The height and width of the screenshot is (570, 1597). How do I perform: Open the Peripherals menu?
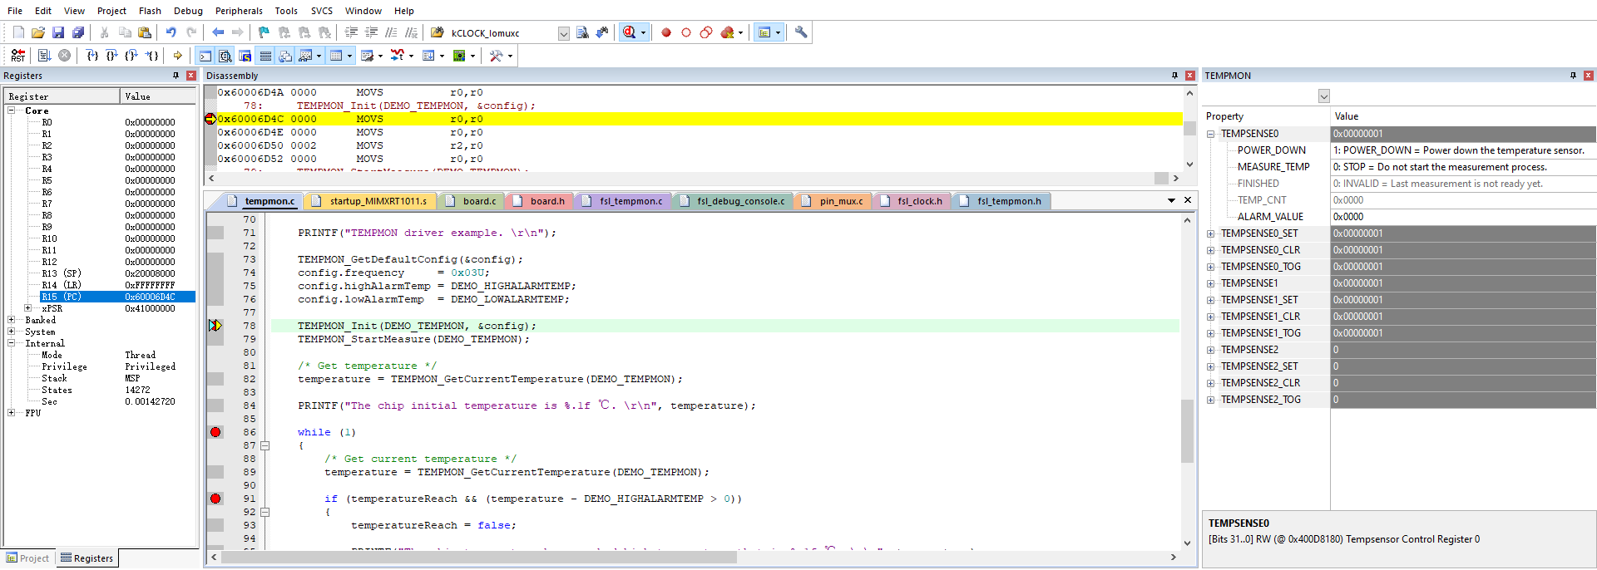click(x=239, y=11)
